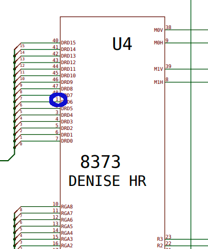Select the DRD2 pin label

click(67, 128)
